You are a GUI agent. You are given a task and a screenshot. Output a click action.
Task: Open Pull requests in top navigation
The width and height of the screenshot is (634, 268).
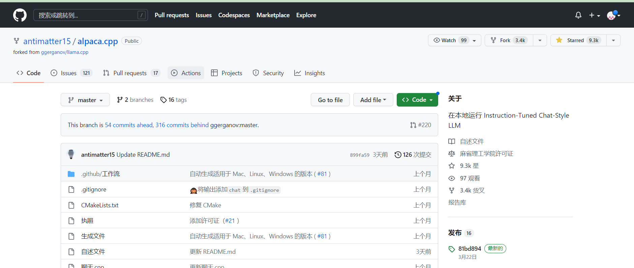(x=172, y=15)
